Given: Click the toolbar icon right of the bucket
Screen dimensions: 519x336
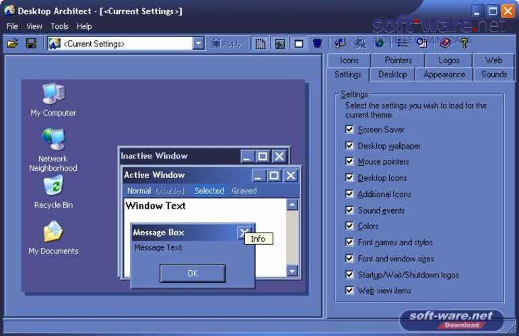Looking at the screenshot, I should pos(340,43).
